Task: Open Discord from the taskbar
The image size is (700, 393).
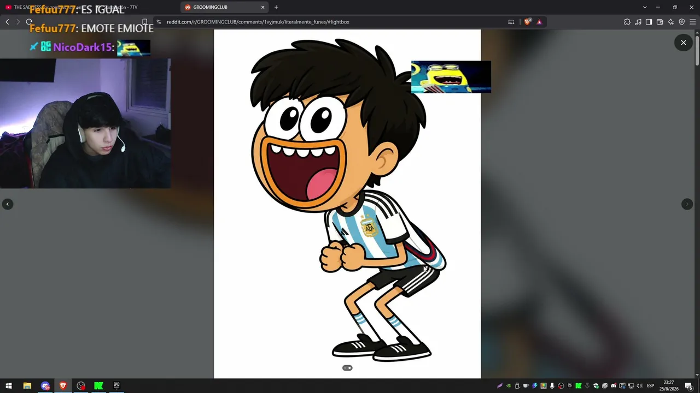Action: pos(45,385)
